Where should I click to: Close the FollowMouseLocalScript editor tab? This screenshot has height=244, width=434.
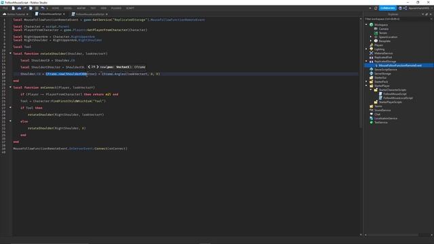106,14
